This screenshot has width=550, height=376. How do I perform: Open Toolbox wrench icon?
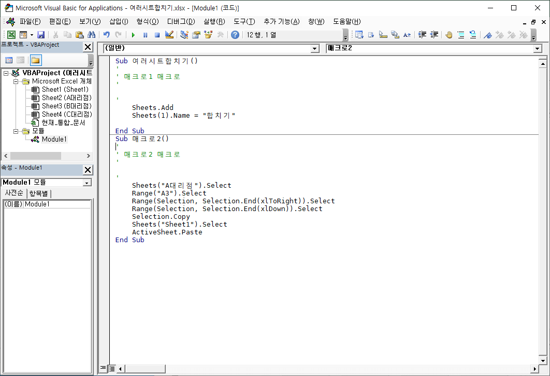click(220, 35)
